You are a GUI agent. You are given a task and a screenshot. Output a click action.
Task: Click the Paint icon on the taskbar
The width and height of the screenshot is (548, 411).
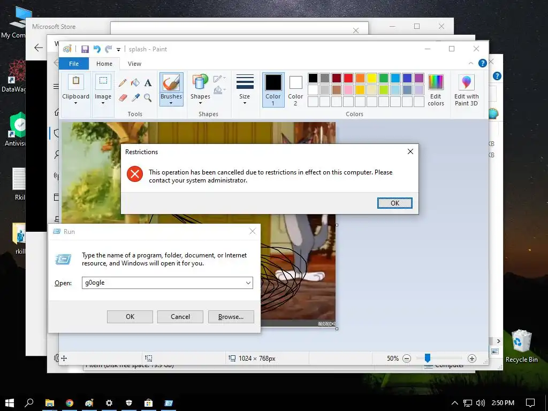(89, 403)
